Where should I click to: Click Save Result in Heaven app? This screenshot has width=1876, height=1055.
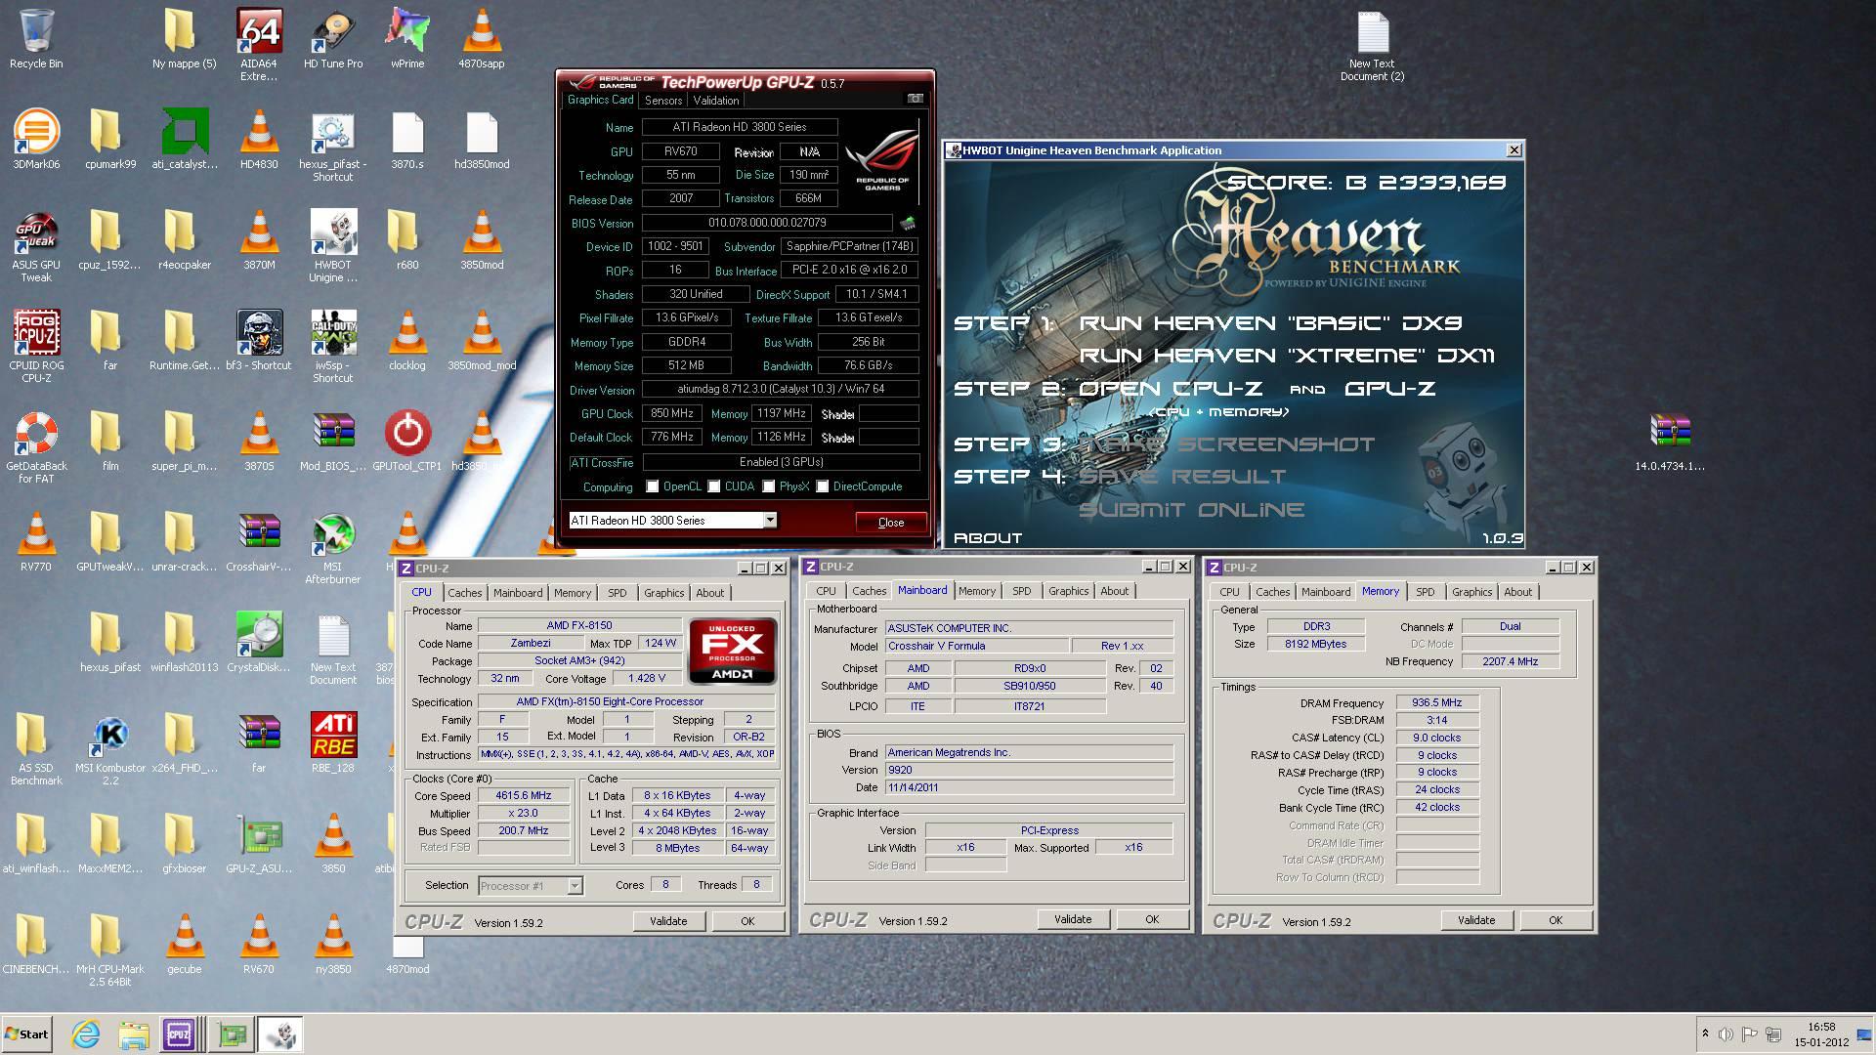click(1182, 477)
